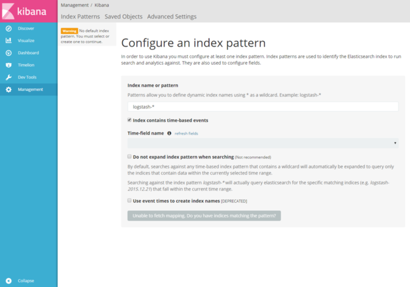Click the refresh fields link
Image resolution: width=410 pixels, height=287 pixels.
coord(186,133)
